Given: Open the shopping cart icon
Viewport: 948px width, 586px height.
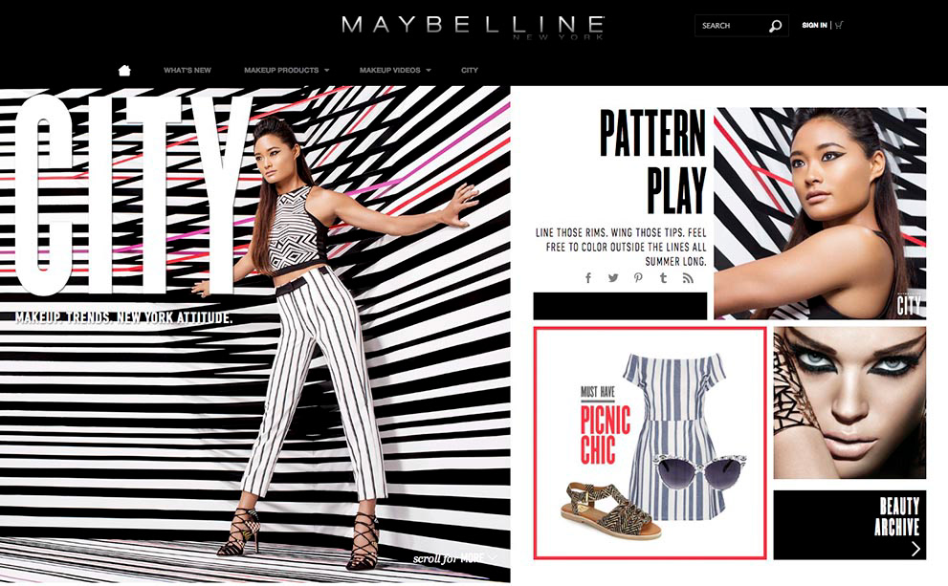Looking at the screenshot, I should coord(839,25).
